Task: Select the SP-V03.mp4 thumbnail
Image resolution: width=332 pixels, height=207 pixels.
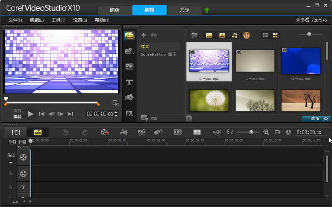Action: click(x=255, y=61)
